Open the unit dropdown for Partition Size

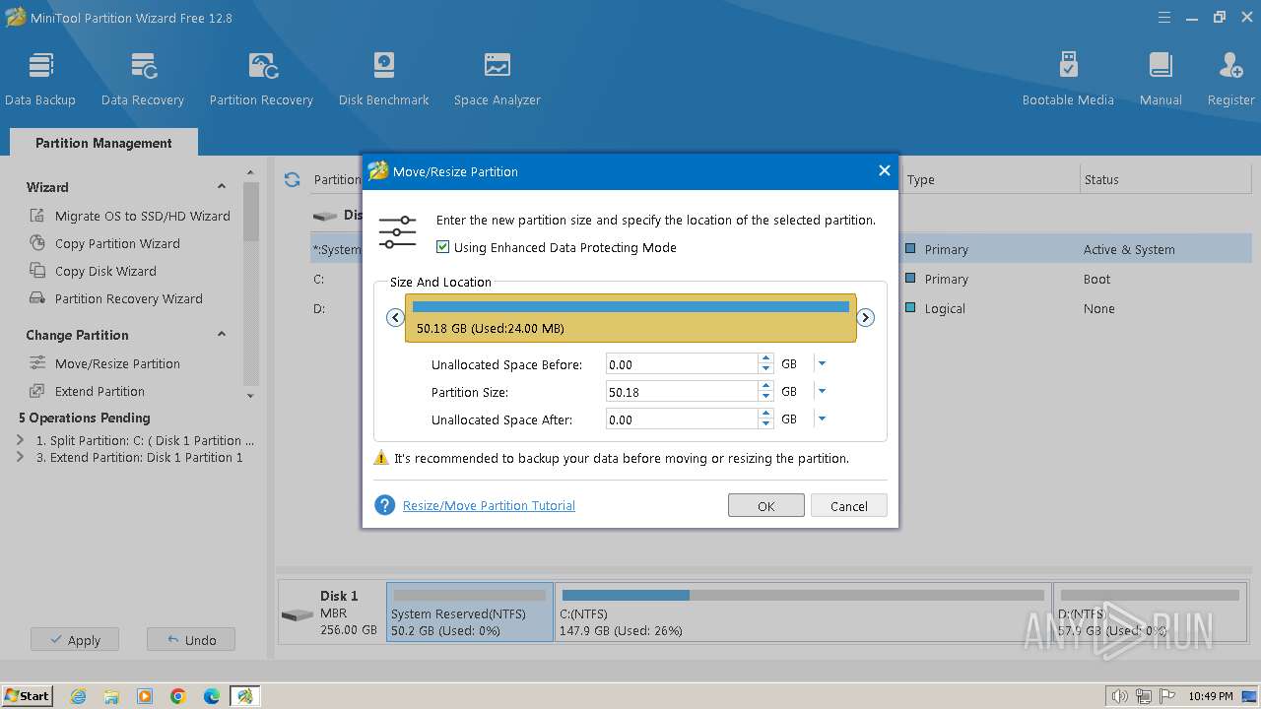pos(822,391)
